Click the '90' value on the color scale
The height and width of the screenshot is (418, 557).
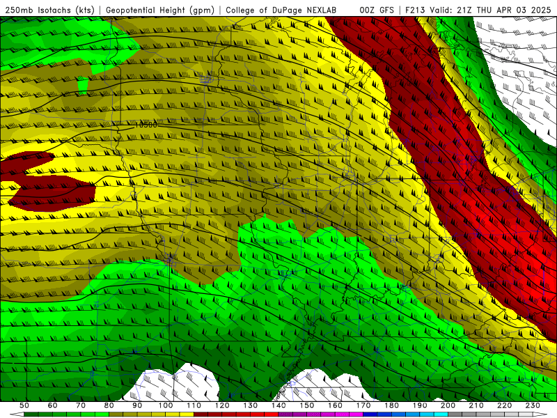(x=137, y=405)
